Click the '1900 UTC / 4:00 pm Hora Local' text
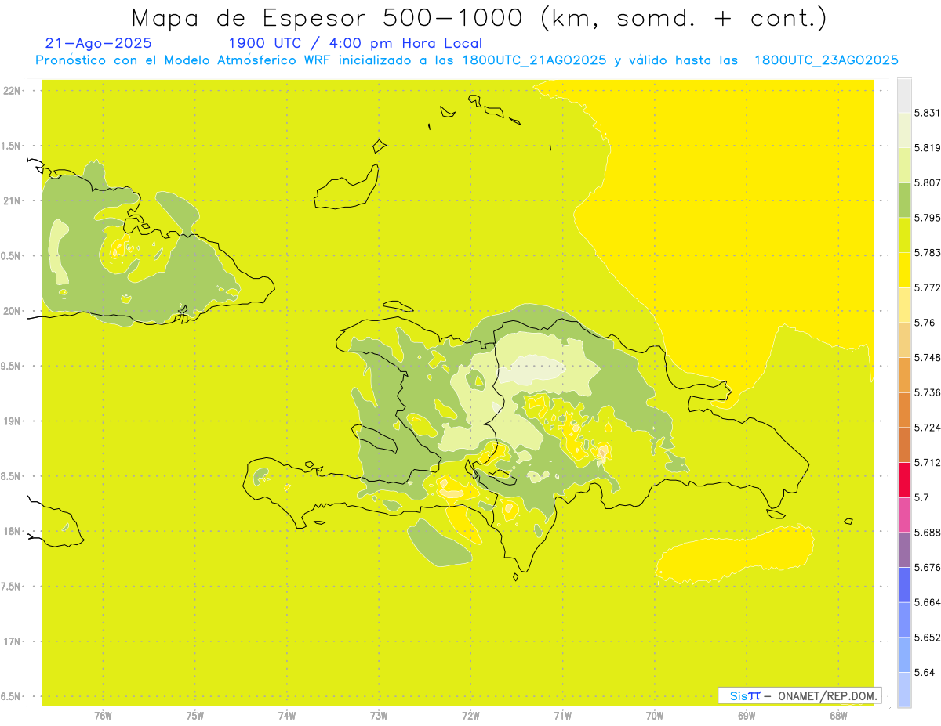 coord(355,43)
